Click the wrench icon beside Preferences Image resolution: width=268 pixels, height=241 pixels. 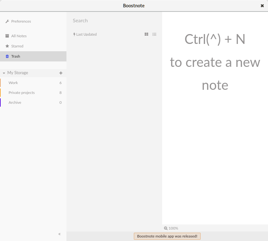click(x=7, y=21)
